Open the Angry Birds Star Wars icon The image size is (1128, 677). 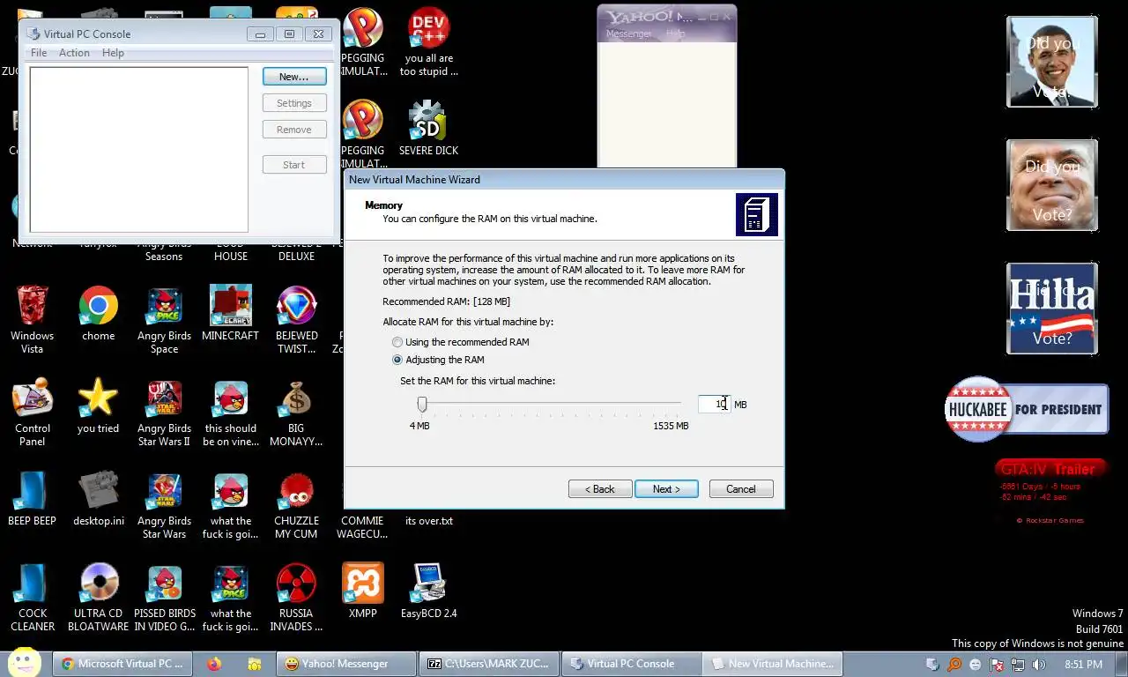pos(164,504)
